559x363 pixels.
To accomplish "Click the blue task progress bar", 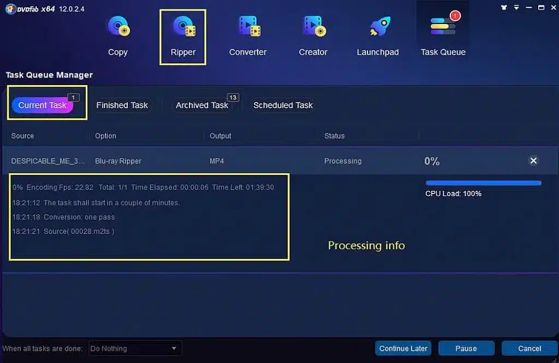I will coord(483,183).
